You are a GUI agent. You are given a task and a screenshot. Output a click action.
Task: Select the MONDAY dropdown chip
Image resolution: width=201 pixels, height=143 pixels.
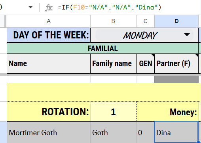[144, 35]
